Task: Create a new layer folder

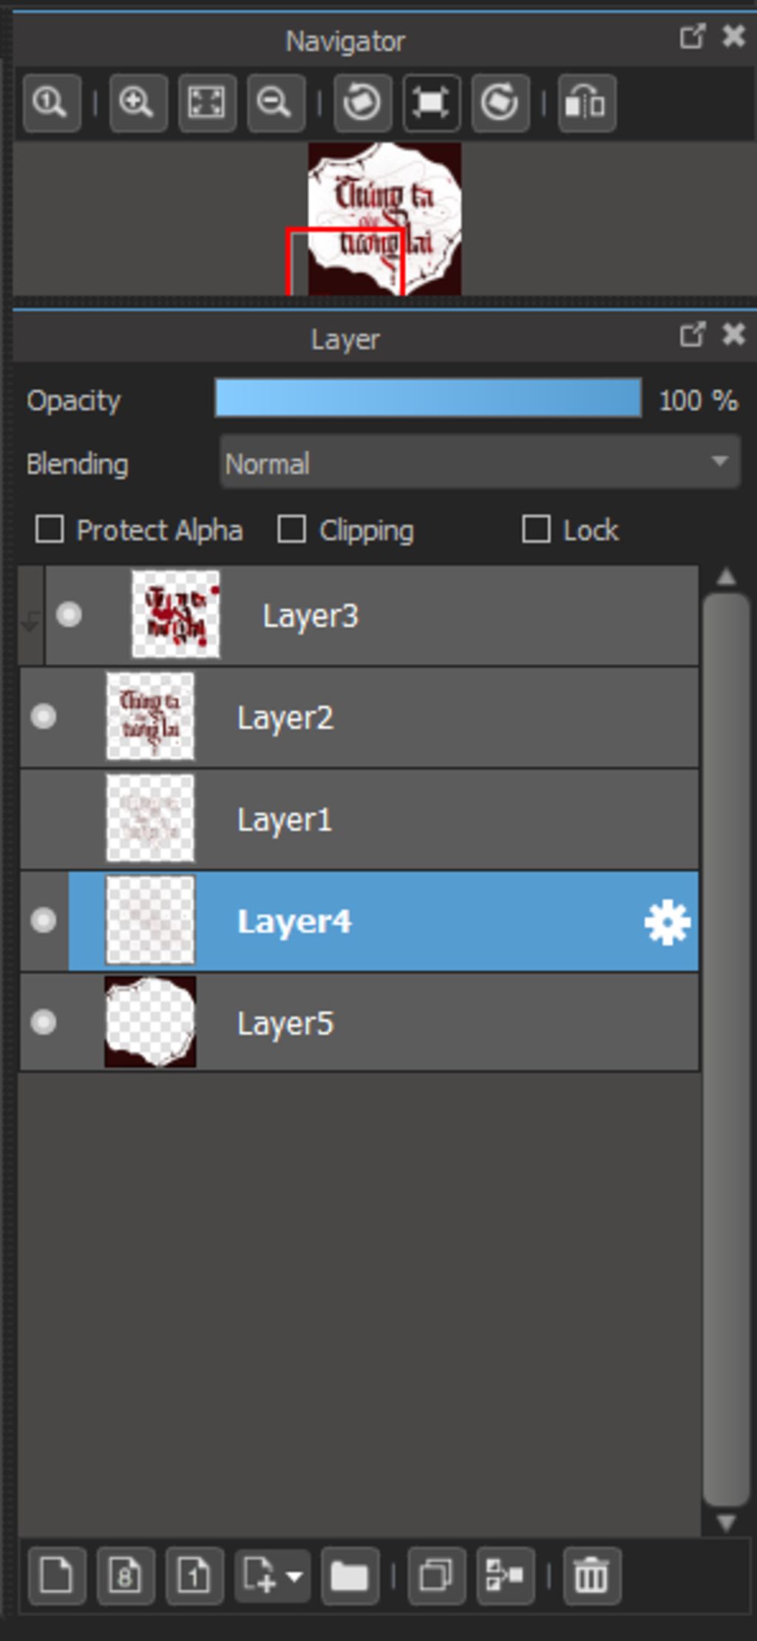Action: pos(350,1575)
